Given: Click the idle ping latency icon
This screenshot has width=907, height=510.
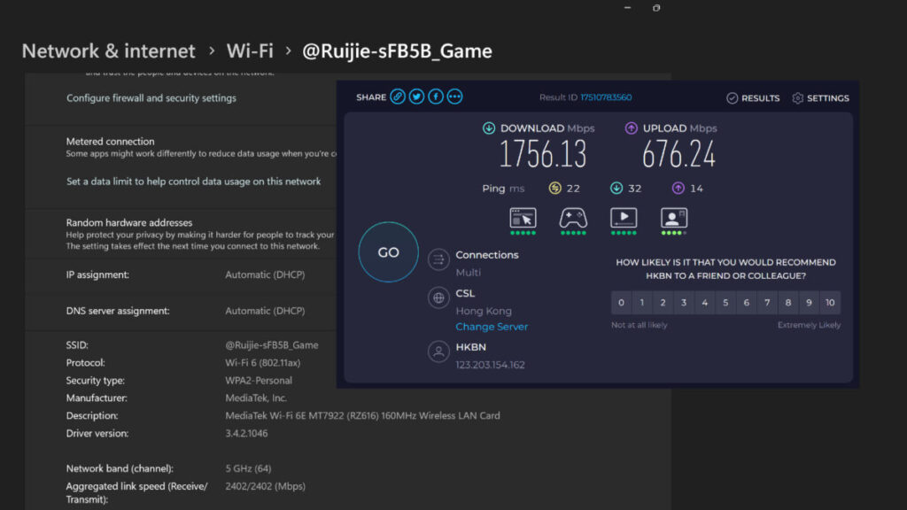Looking at the screenshot, I should click(554, 188).
